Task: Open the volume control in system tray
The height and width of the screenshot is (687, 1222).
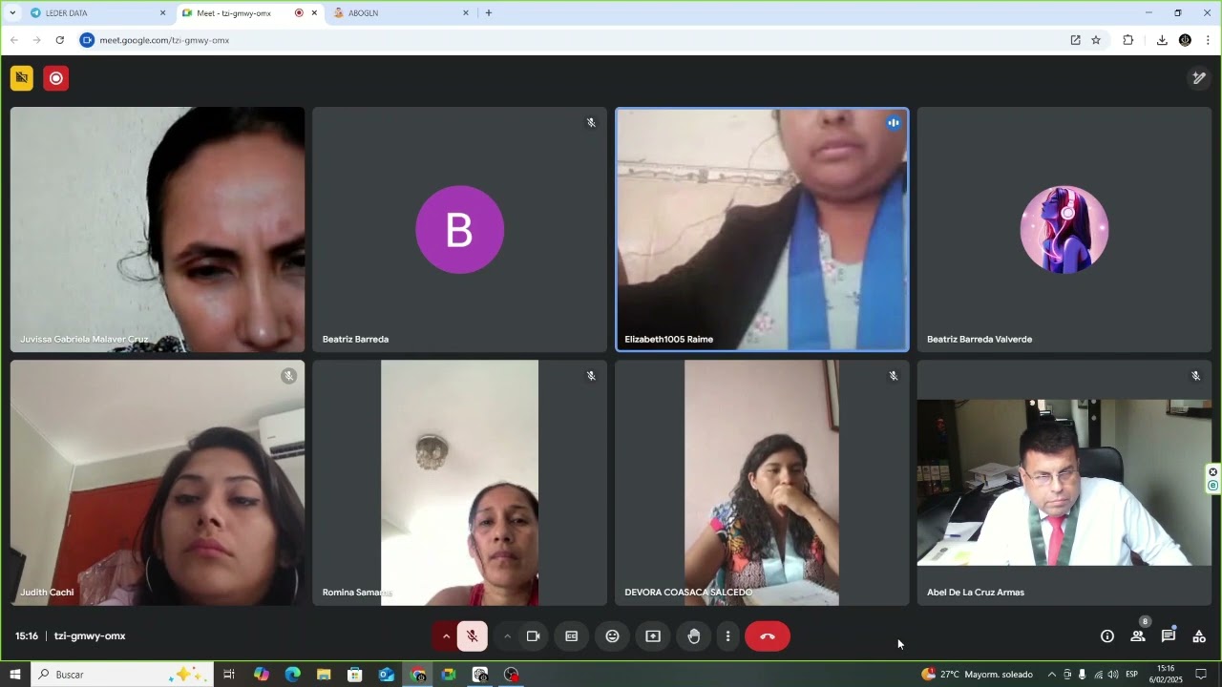Action: coord(1112,675)
